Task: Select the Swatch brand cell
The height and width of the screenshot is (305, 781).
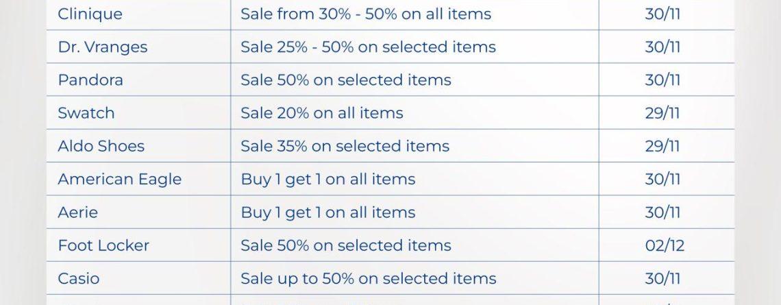Action: click(x=86, y=113)
